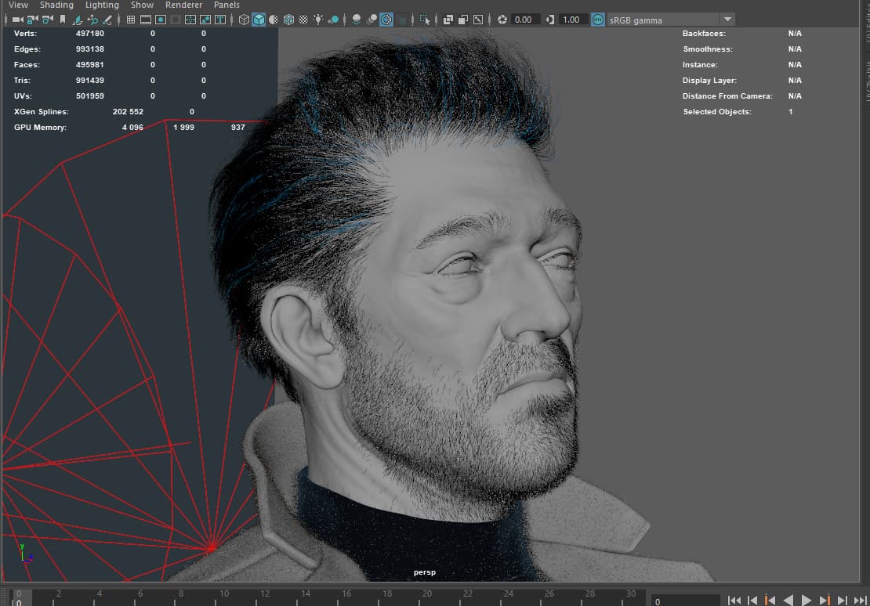Open the Show menu

142,5
